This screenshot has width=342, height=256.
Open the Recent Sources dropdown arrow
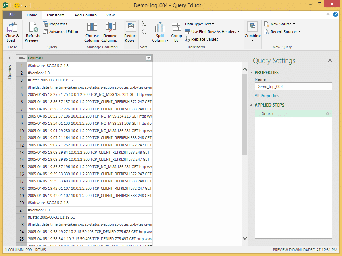click(x=300, y=32)
